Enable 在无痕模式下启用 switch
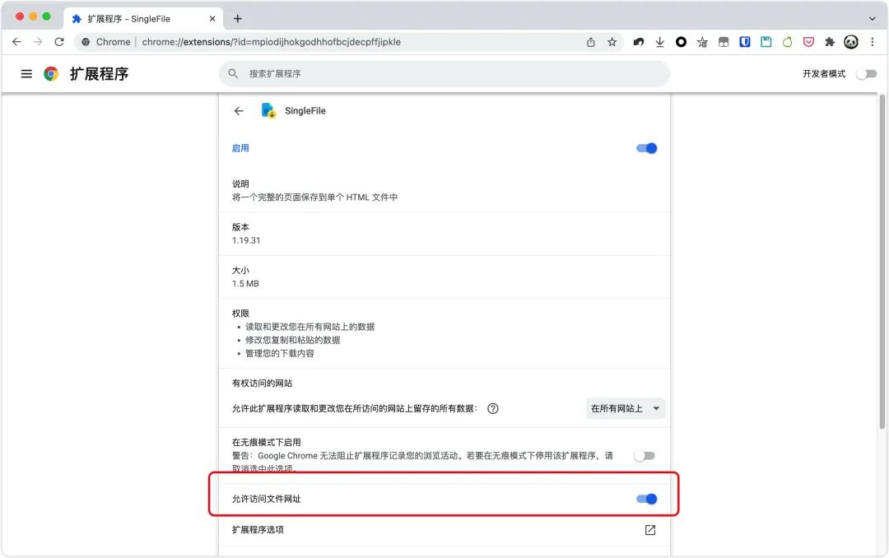 pyautogui.click(x=645, y=456)
